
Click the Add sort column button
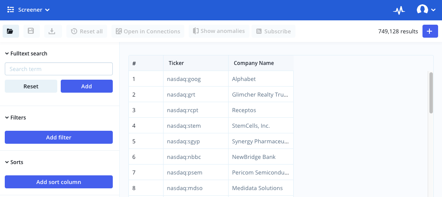pos(59,182)
